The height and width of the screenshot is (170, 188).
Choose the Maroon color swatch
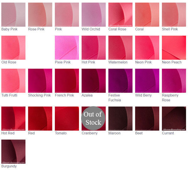coord(120,118)
